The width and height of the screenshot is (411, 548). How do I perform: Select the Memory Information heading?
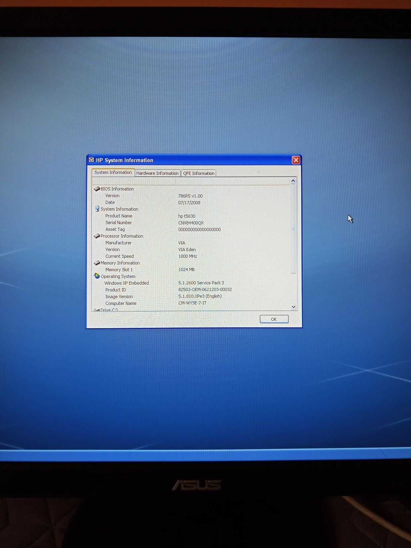pyautogui.click(x=120, y=263)
